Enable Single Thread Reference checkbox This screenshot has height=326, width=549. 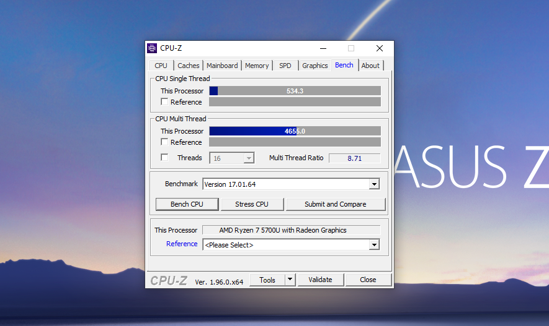(x=164, y=101)
